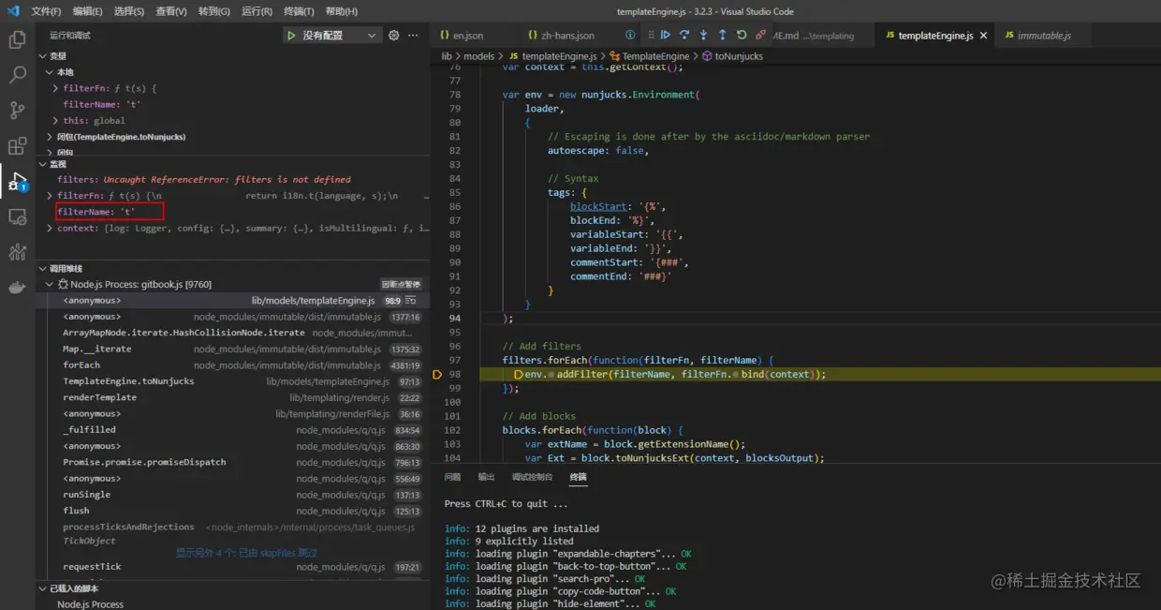Image resolution: width=1161 pixels, height=610 pixels.
Task: Open Docker view in activity bar
Action: click(x=17, y=287)
